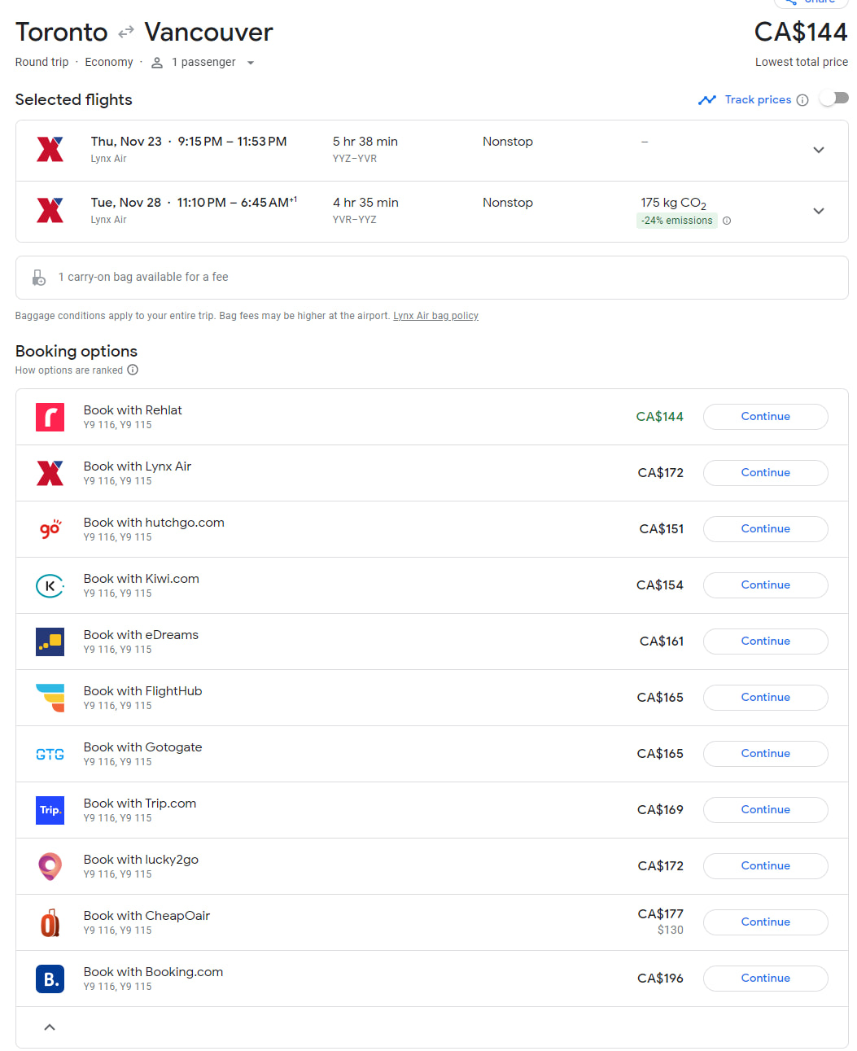Expand details for the Nov 28 return flight
Image resolution: width=857 pixels, height=1051 pixels.
point(819,211)
